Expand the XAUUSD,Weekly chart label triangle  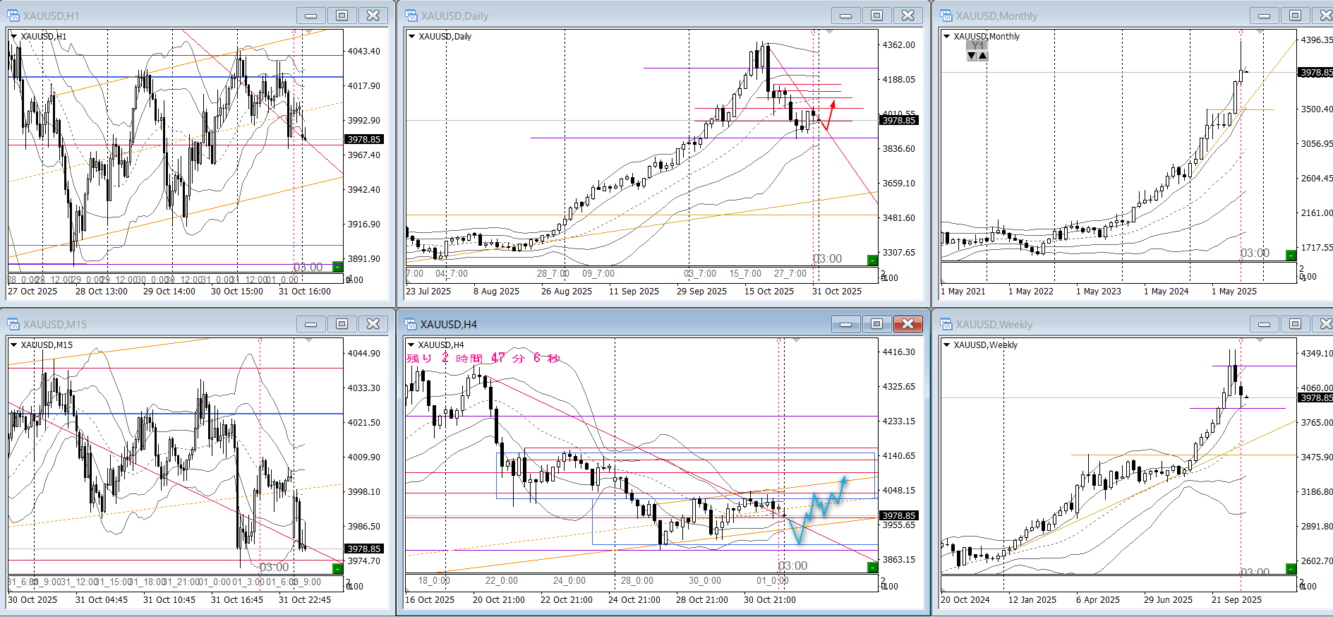click(x=946, y=345)
